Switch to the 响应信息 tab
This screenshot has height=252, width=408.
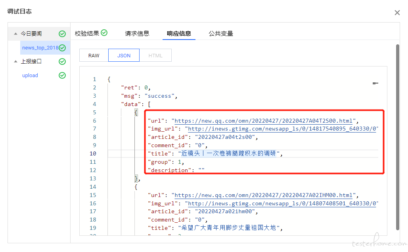(x=179, y=34)
